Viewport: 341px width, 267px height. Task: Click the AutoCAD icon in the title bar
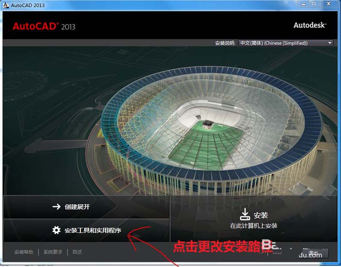click(x=6, y=5)
